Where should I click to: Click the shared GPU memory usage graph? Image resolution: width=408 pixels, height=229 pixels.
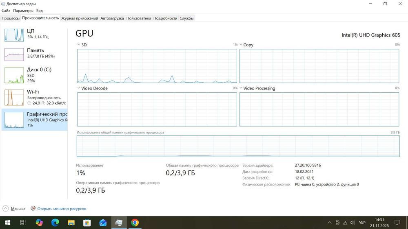coord(238,146)
